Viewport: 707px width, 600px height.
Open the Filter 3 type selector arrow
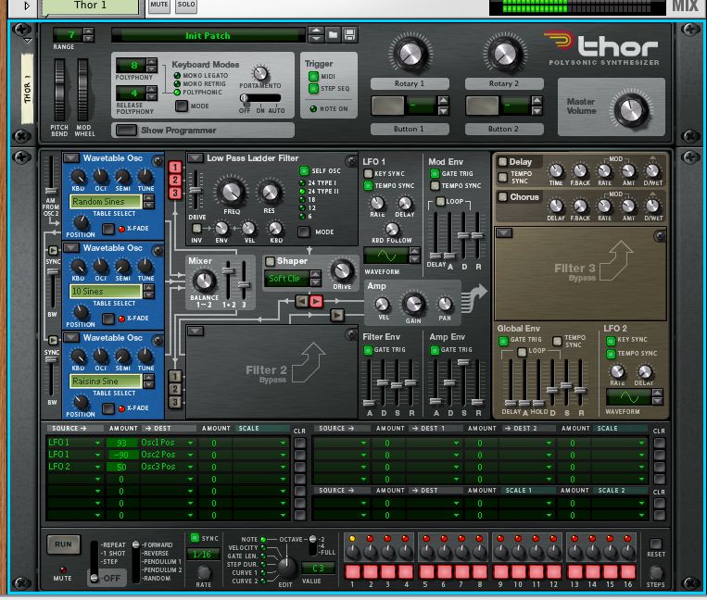click(504, 233)
